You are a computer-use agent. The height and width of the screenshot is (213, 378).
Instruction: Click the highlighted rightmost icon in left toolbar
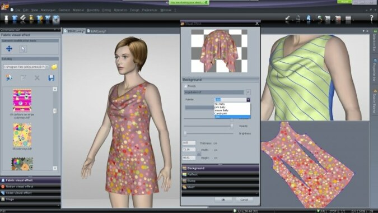(x=56, y=19)
